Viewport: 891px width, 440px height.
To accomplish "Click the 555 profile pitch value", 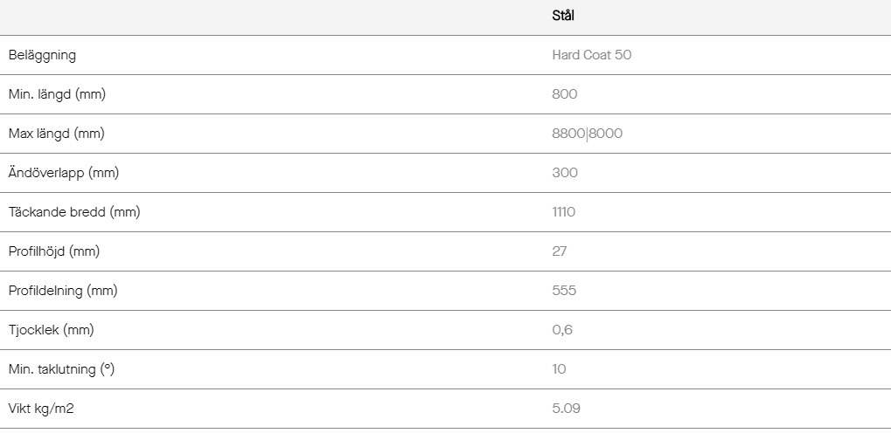I will pos(564,291).
